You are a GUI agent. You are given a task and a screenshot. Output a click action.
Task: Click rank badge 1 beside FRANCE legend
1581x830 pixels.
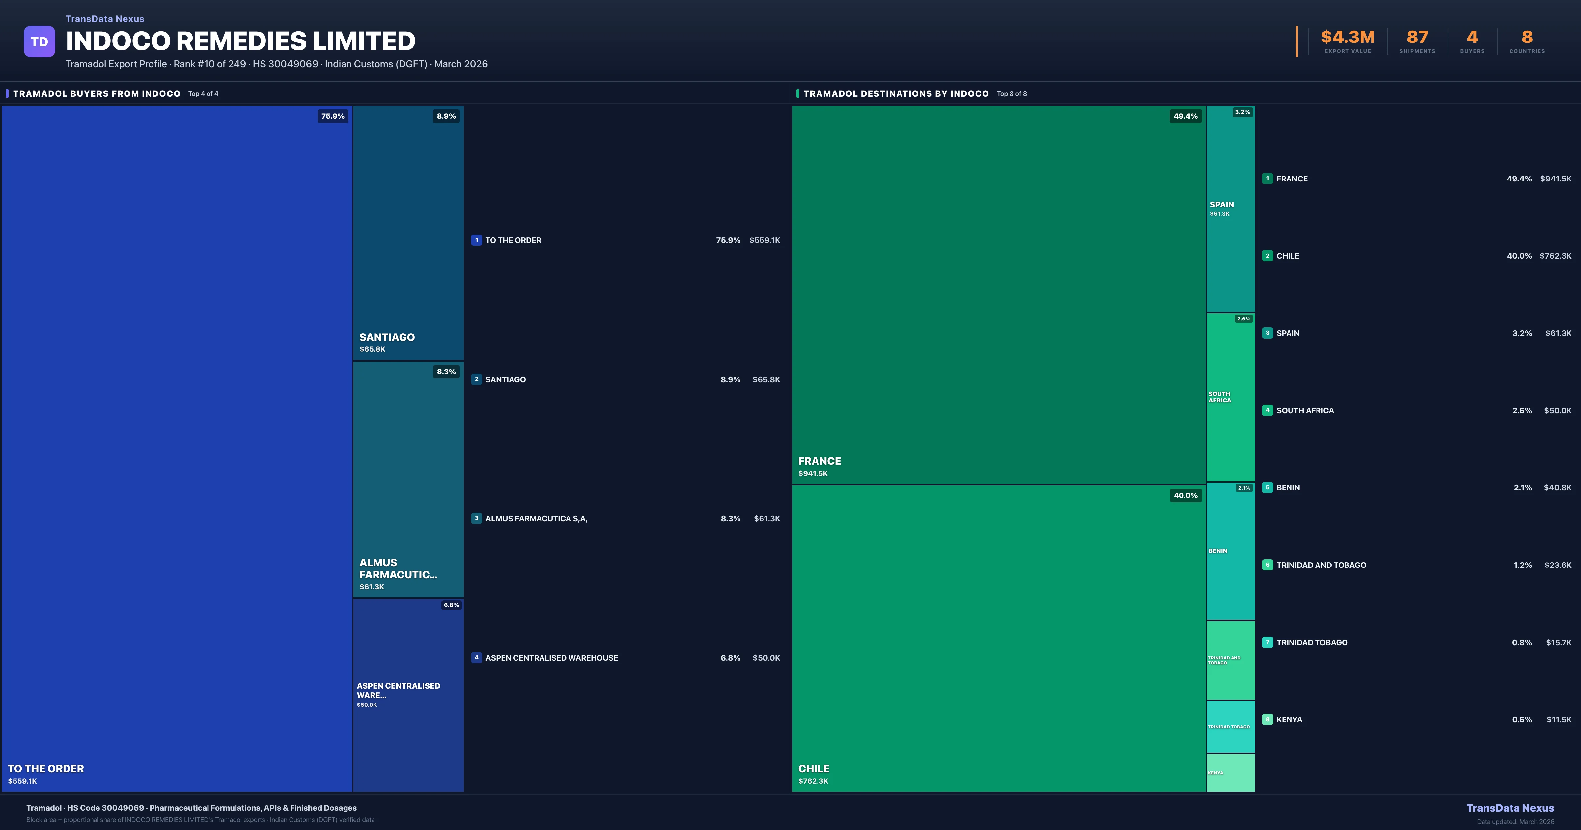[x=1267, y=179]
